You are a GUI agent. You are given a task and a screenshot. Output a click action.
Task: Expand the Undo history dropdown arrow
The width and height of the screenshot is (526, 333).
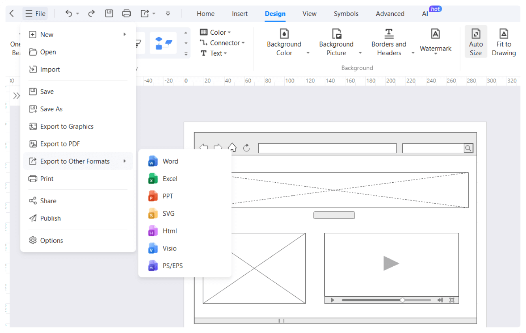(x=78, y=14)
